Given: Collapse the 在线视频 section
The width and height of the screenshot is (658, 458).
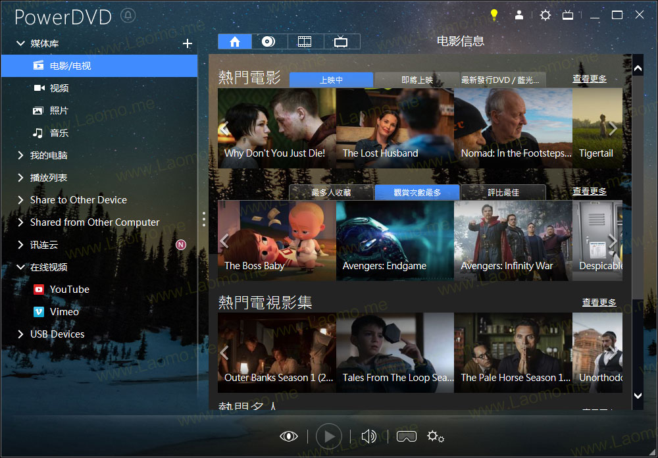Looking at the screenshot, I should click(20, 267).
